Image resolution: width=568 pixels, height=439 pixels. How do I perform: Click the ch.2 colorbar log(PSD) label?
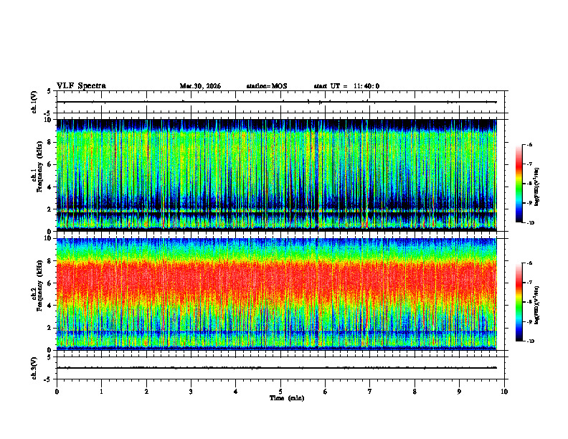(x=537, y=306)
